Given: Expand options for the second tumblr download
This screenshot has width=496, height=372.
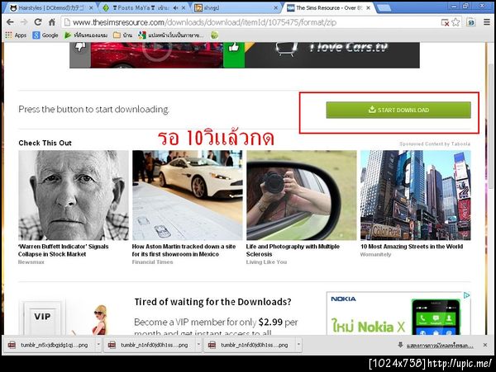Looking at the screenshot, I should 198,345.
